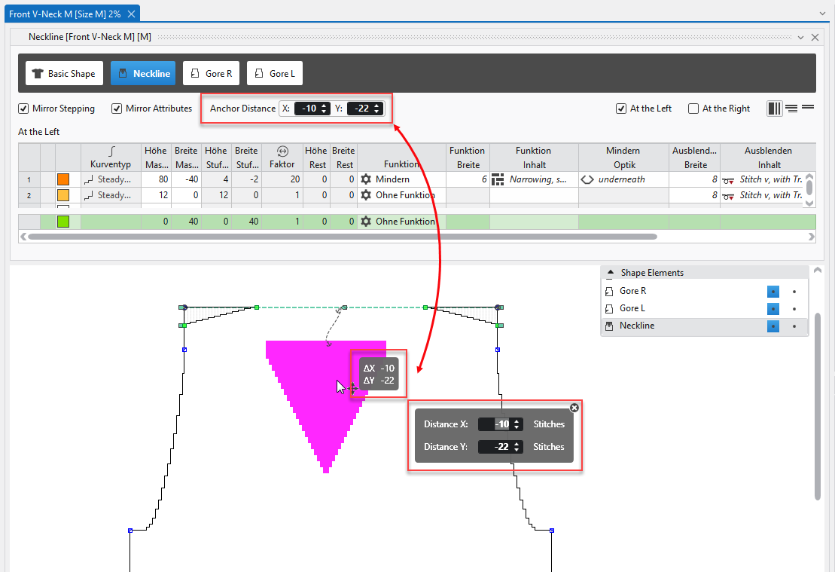This screenshot has width=835, height=572.
Task: Select the Neckline item in Shape Elements
Action: [636, 326]
